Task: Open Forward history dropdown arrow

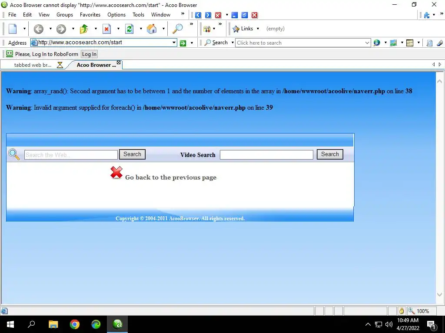Action: (x=73, y=29)
